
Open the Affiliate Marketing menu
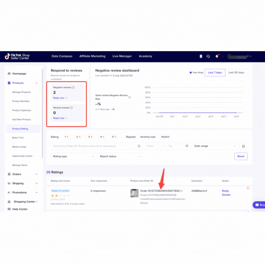coord(92,56)
